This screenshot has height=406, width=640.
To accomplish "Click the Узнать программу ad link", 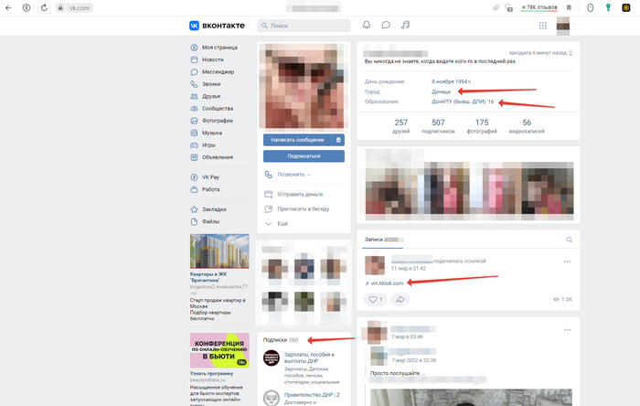I will click(x=211, y=373).
